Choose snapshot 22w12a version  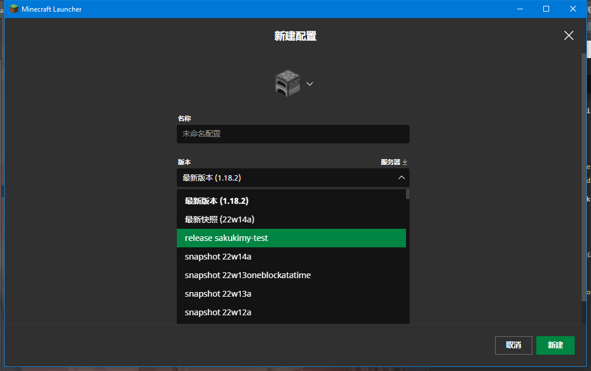pyautogui.click(x=291, y=312)
